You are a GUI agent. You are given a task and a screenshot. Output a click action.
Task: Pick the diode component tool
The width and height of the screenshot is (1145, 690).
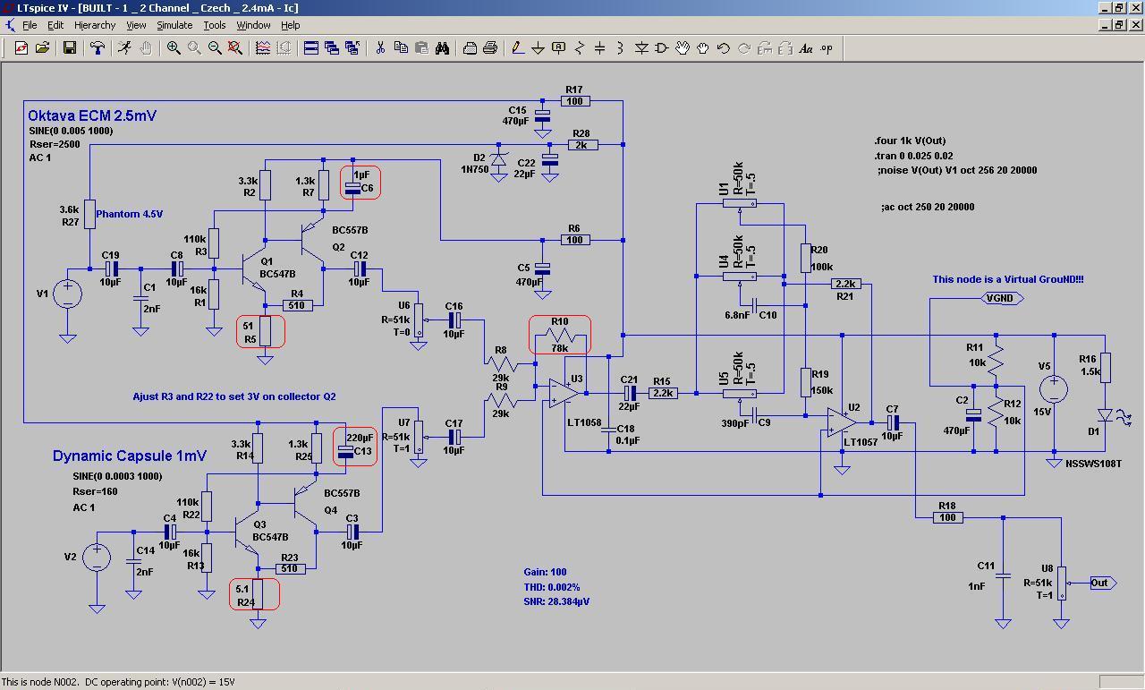(x=641, y=48)
